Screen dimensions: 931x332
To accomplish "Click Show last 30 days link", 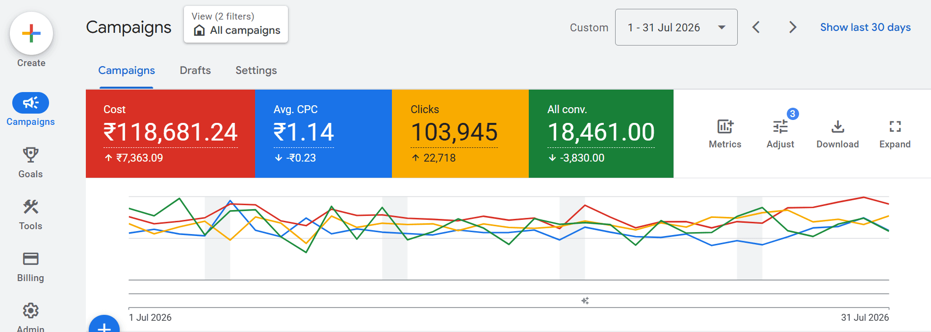I will pos(865,27).
